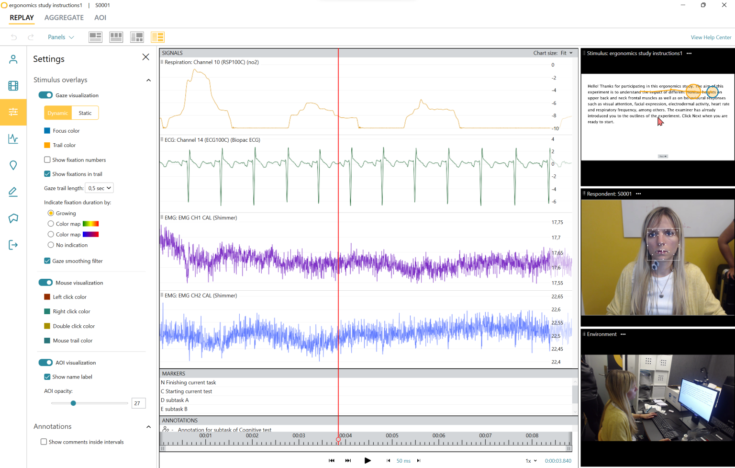
Task: Click the location pin marker sidebar icon
Action: tap(13, 165)
